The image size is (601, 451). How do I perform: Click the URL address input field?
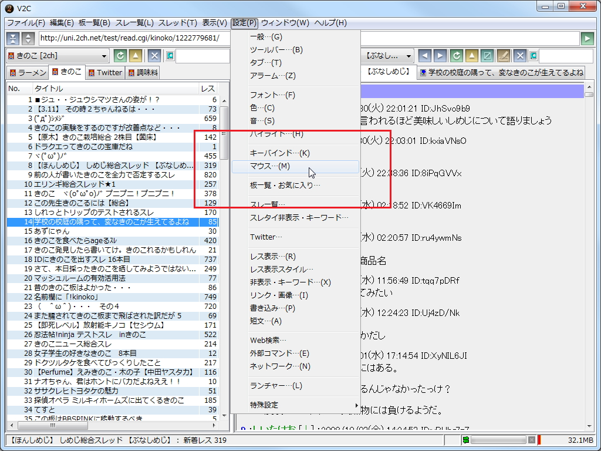coord(135,38)
